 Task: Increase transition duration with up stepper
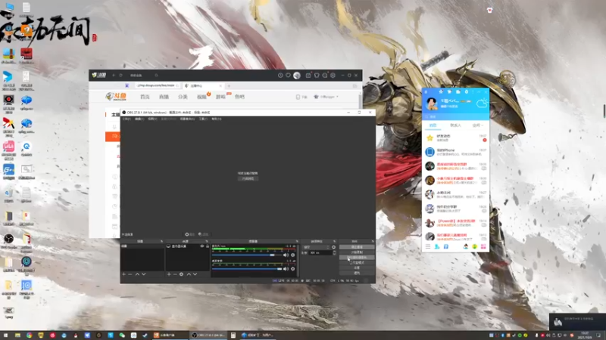(334, 252)
